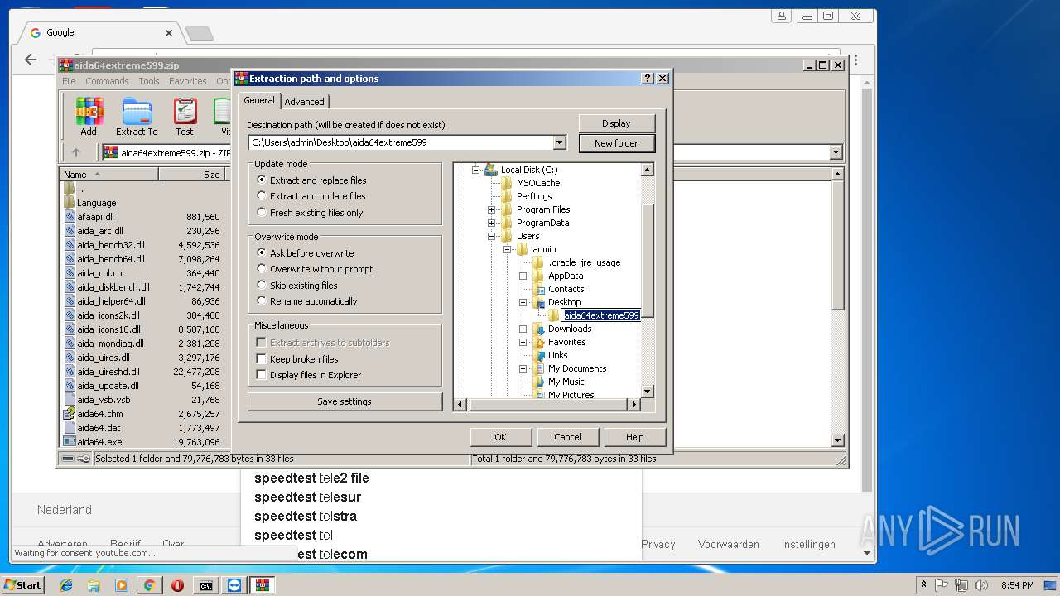Click the Windows Start button
1060x596 pixels.
pyautogui.click(x=22, y=585)
